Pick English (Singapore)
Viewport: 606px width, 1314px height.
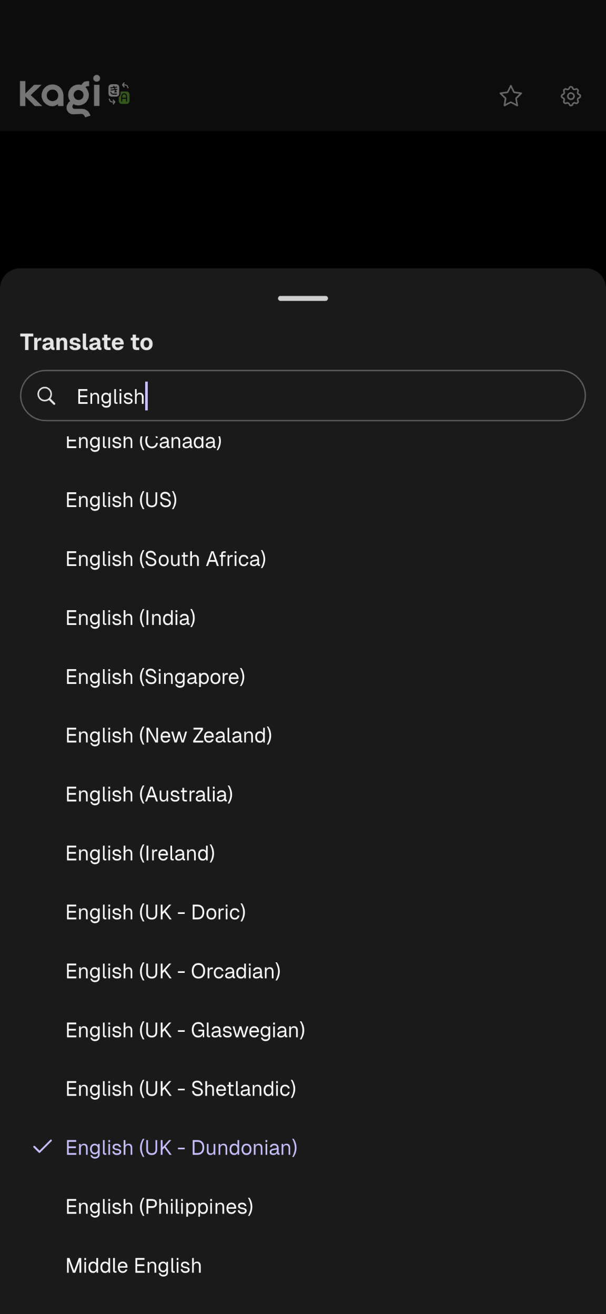(x=155, y=676)
